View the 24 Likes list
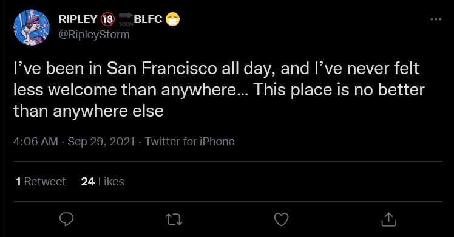Screen dimensions: 454x237 103,182
